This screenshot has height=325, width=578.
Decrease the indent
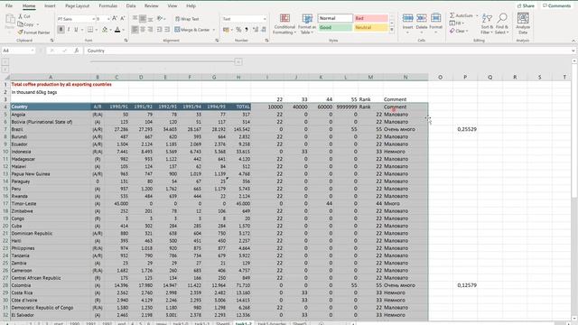tap(160, 30)
